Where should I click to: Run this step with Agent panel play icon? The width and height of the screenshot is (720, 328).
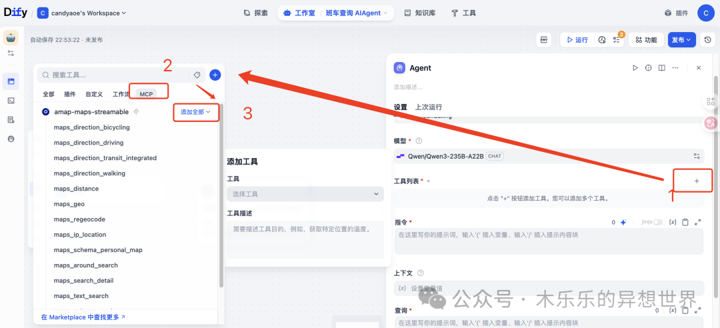pyautogui.click(x=635, y=68)
